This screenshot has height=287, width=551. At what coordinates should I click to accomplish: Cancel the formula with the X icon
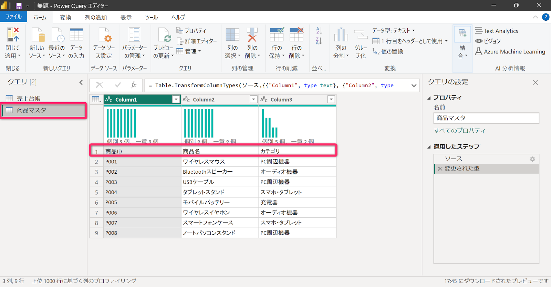pyautogui.click(x=100, y=85)
